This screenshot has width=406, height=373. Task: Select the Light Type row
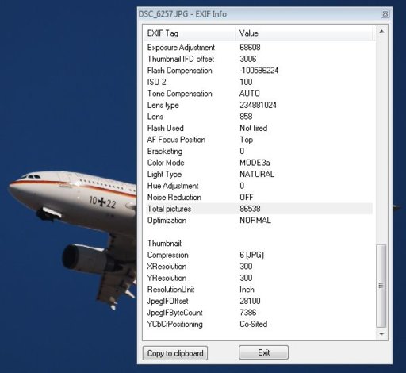tap(259, 174)
